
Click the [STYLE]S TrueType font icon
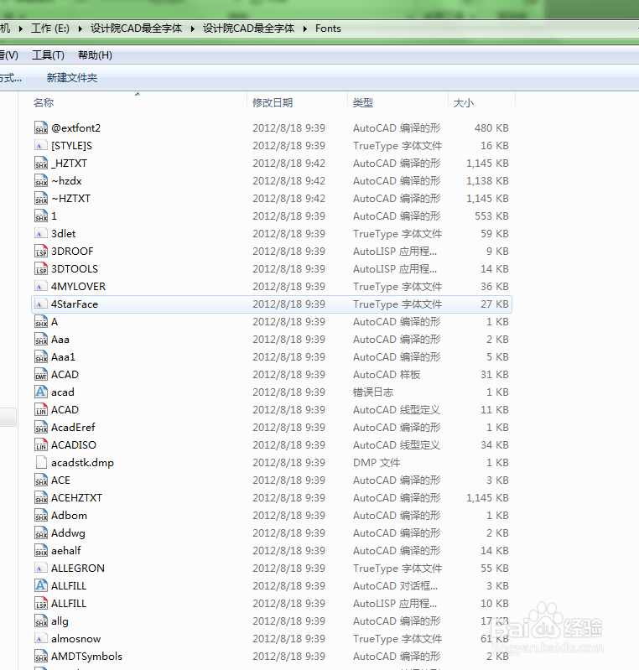coord(41,145)
